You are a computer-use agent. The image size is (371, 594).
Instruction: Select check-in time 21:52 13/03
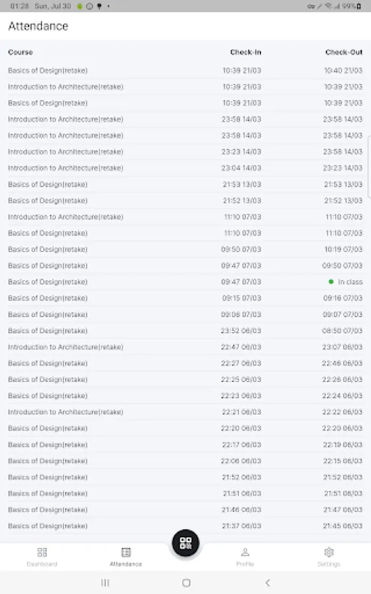tap(242, 201)
